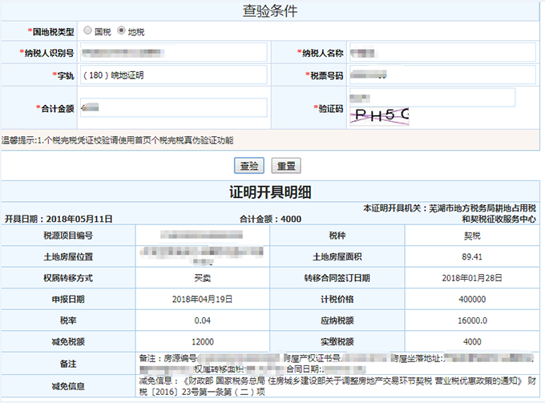
Task: Click the 减免税额 value 12000
Action: [x=202, y=341]
